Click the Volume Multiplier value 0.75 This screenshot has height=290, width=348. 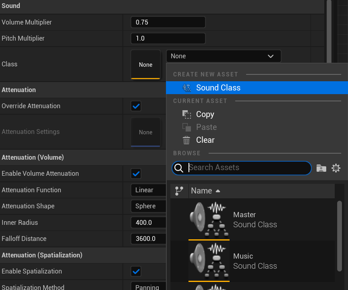coord(168,22)
